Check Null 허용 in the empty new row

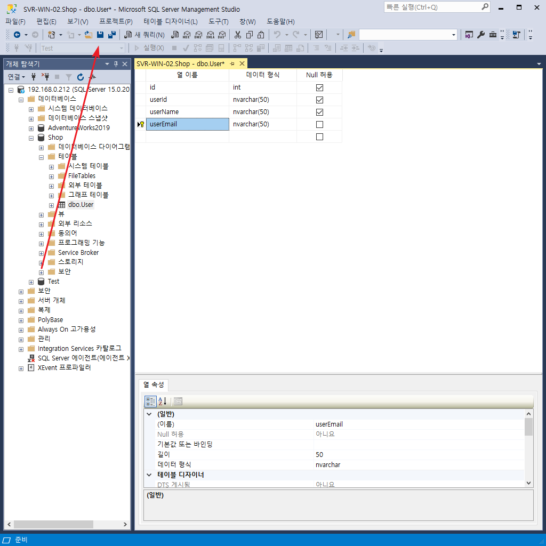(x=319, y=137)
